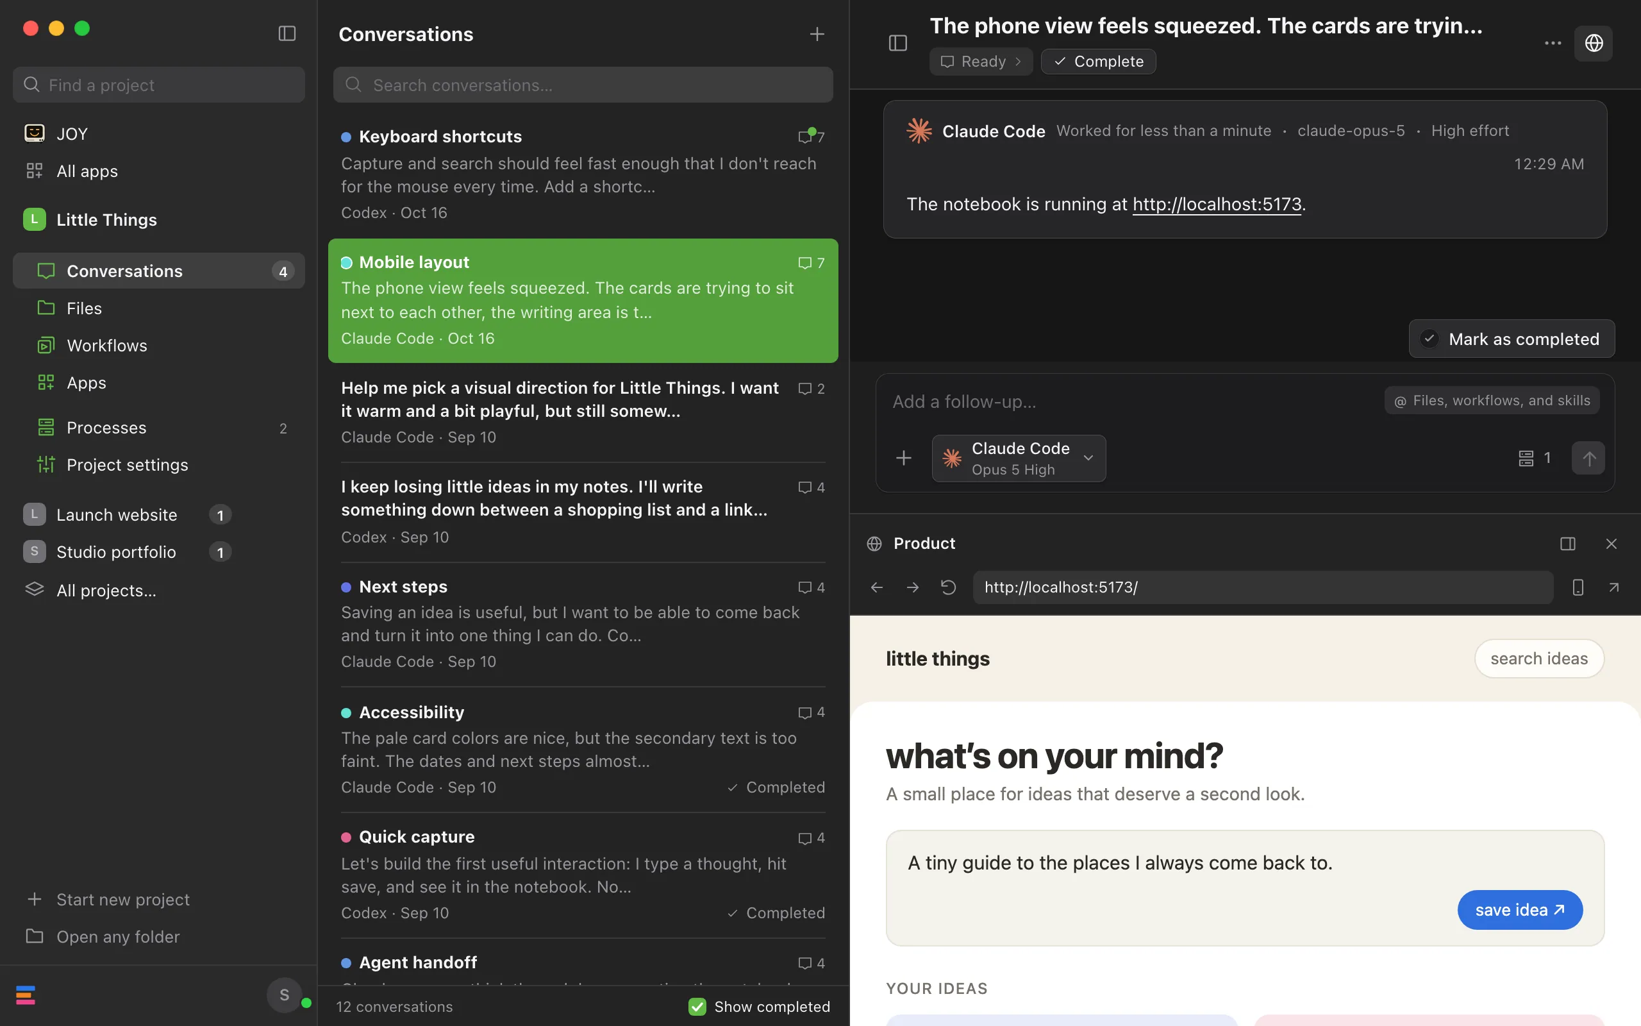Open the three-dots more options menu

click(1553, 43)
